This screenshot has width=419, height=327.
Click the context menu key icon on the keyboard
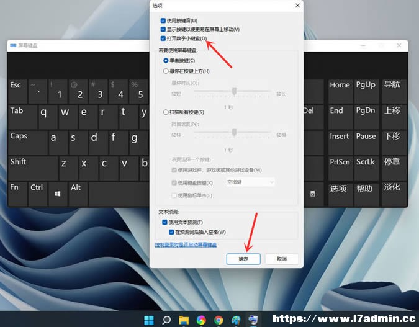314,194
